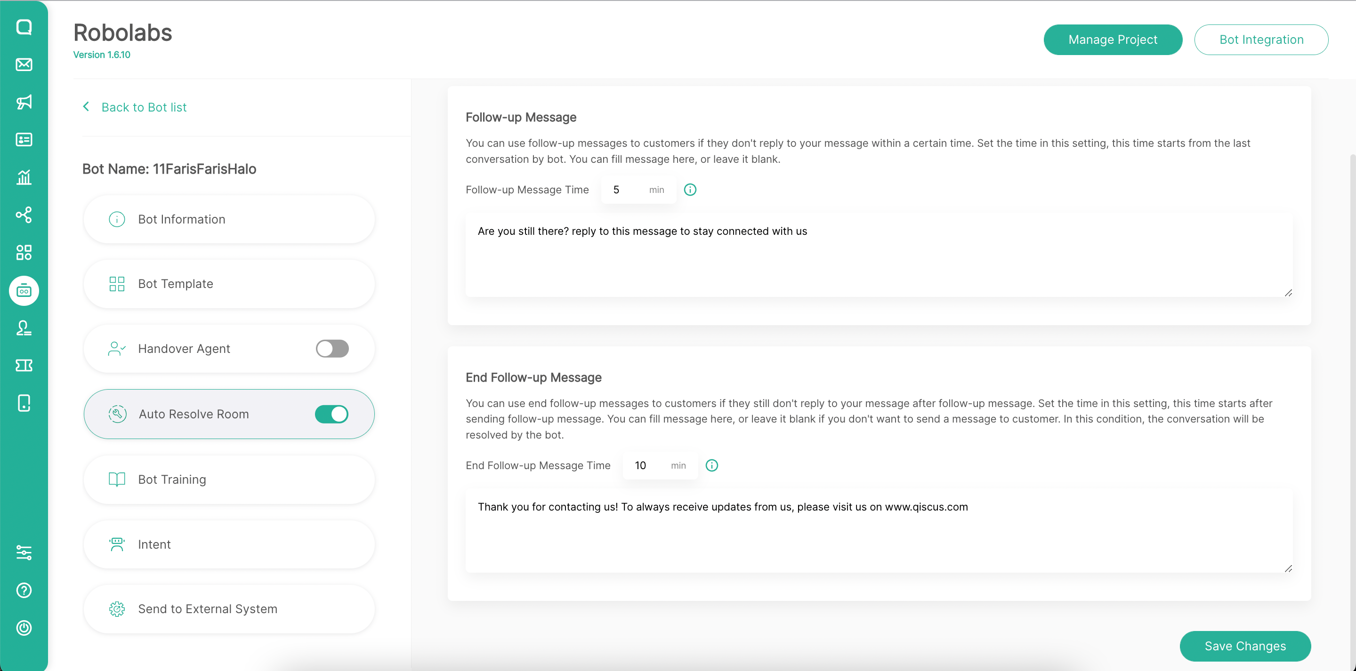
Task: Enable the Handover Agent toggle
Action: (332, 348)
